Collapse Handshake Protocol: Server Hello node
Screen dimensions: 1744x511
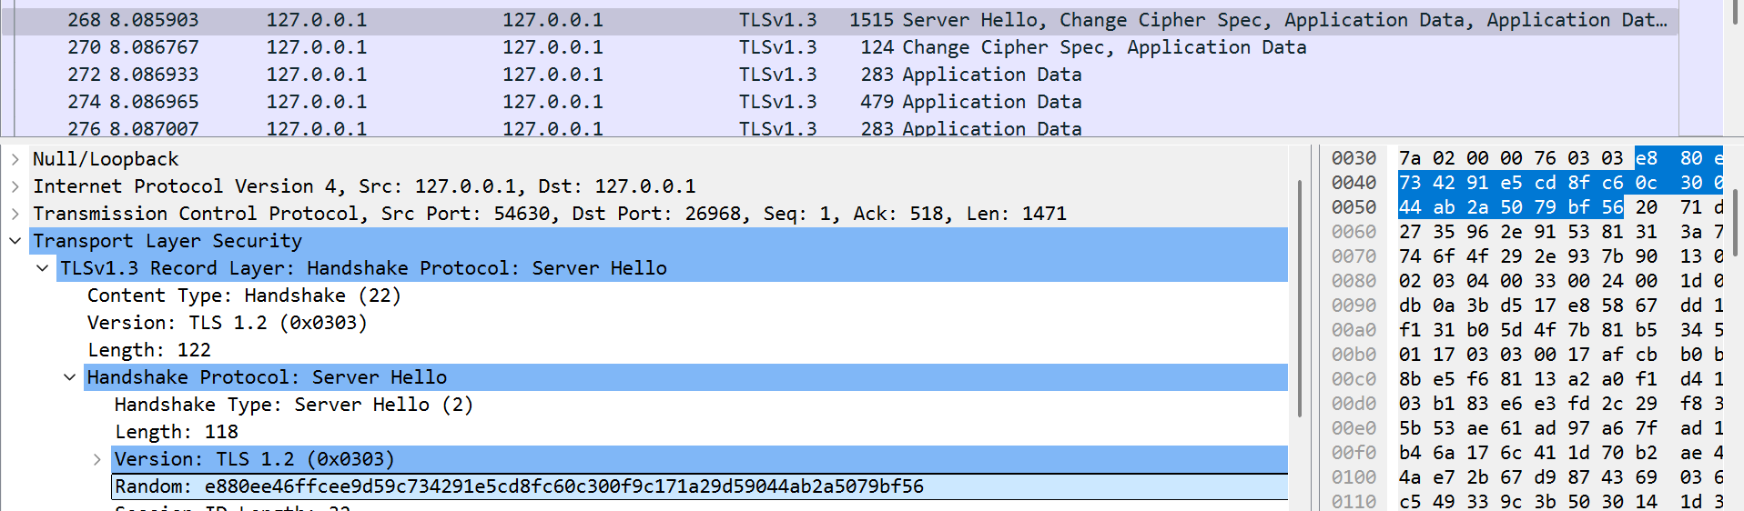(69, 377)
